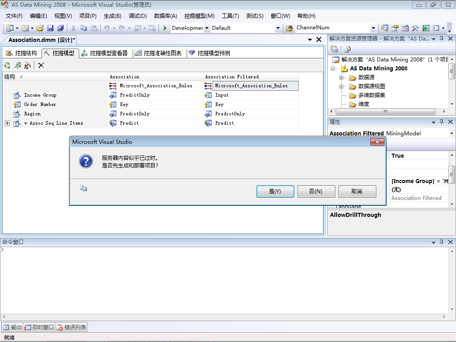The width and height of the screenshot is (456, 342).
Task: Close the message dialog with red X
Action: pos(378,142)
